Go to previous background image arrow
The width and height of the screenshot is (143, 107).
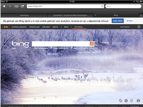coord(126,101)
